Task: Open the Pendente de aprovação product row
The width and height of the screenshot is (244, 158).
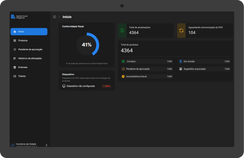Action: [147, 69]
